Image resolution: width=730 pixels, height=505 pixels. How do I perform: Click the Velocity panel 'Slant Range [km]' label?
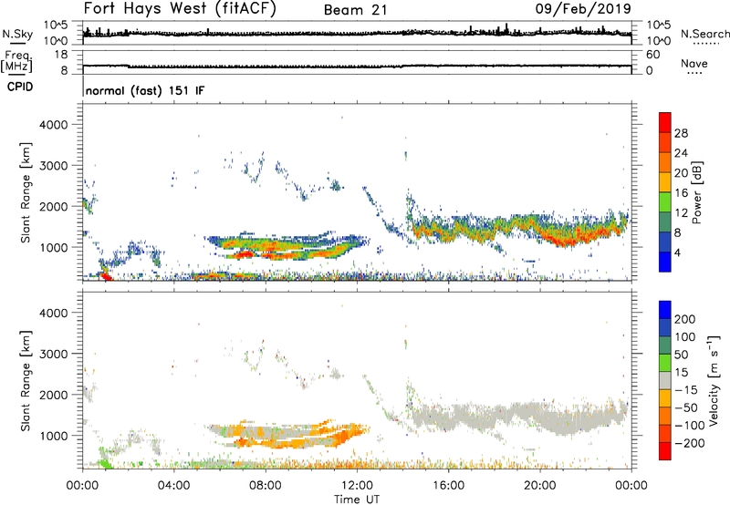[x=26, y=381]
